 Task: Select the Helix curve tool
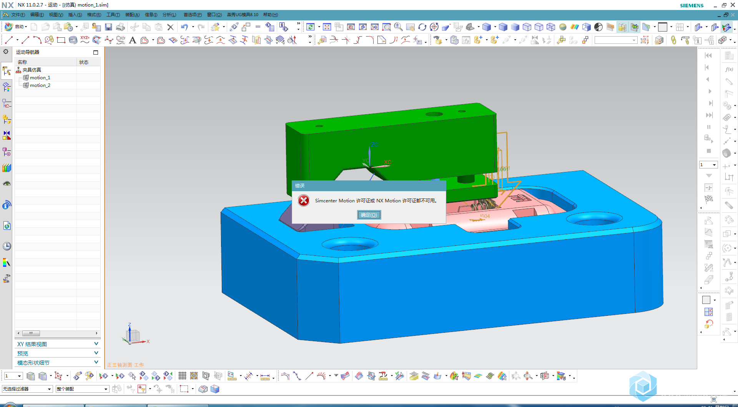tap(73, 40)
